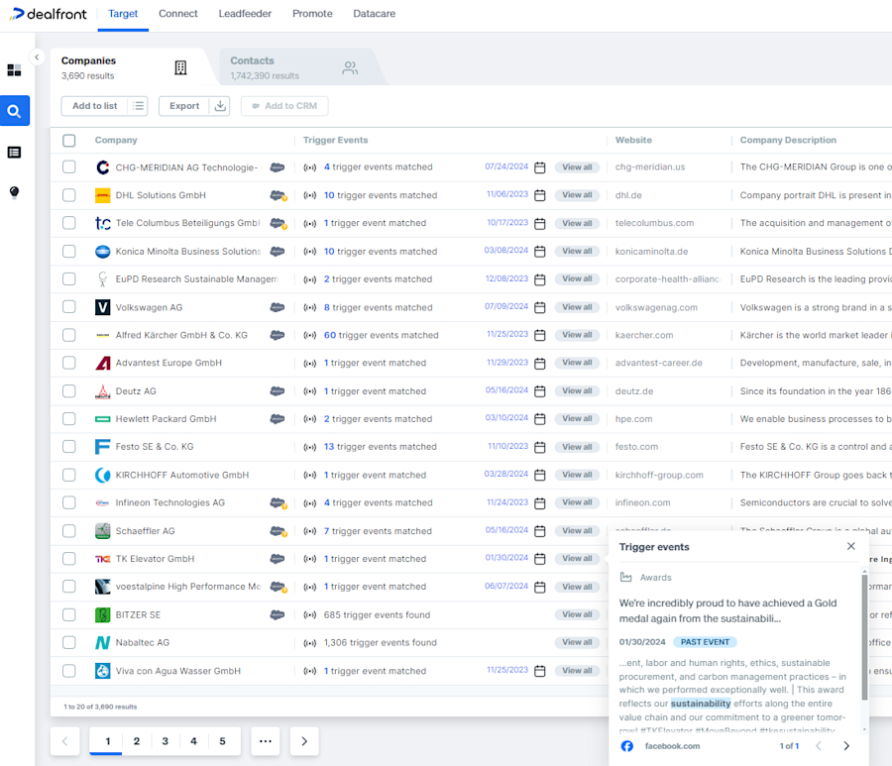Click the download icon on the Export button
Screen dimensions: 892x766
218,106
